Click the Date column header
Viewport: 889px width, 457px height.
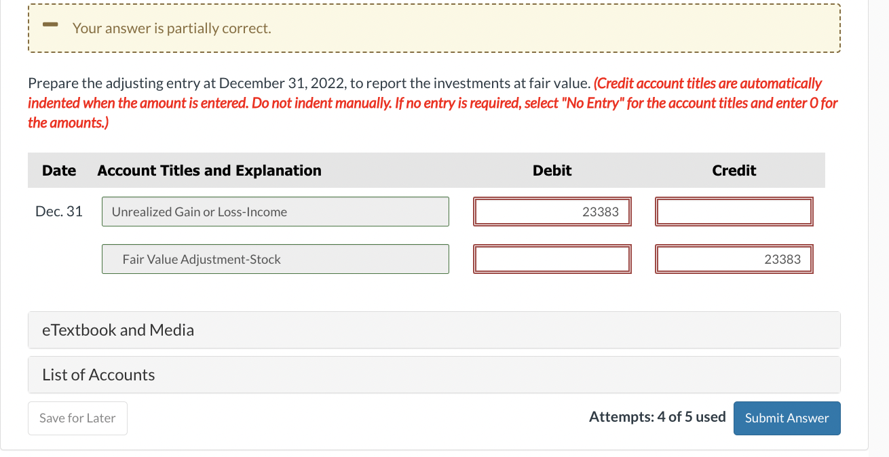pos(59,171)
